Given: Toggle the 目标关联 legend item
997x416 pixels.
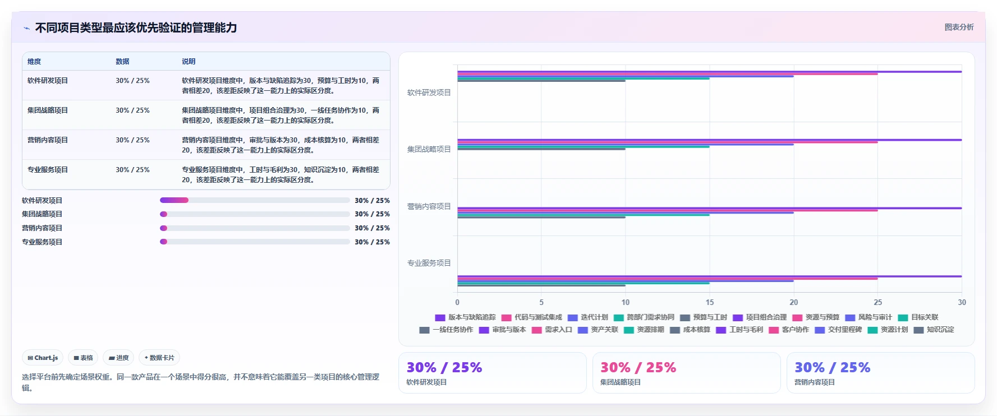Looking at the screenshot, I should (918, 317).
